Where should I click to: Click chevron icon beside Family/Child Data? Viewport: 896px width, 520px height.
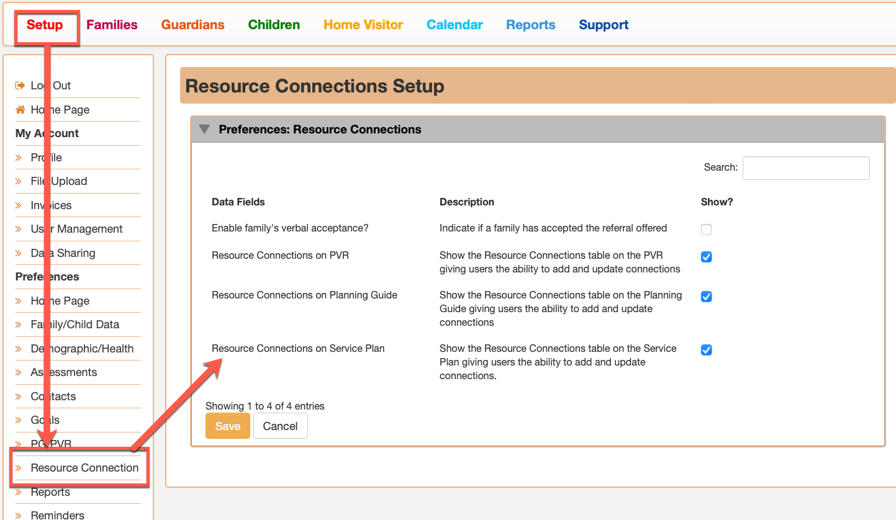point(19,325)
